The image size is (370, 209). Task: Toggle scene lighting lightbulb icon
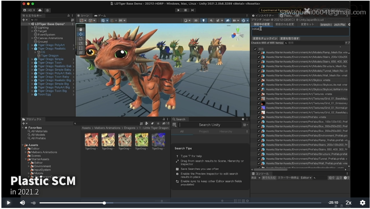[x=203, y=21]
